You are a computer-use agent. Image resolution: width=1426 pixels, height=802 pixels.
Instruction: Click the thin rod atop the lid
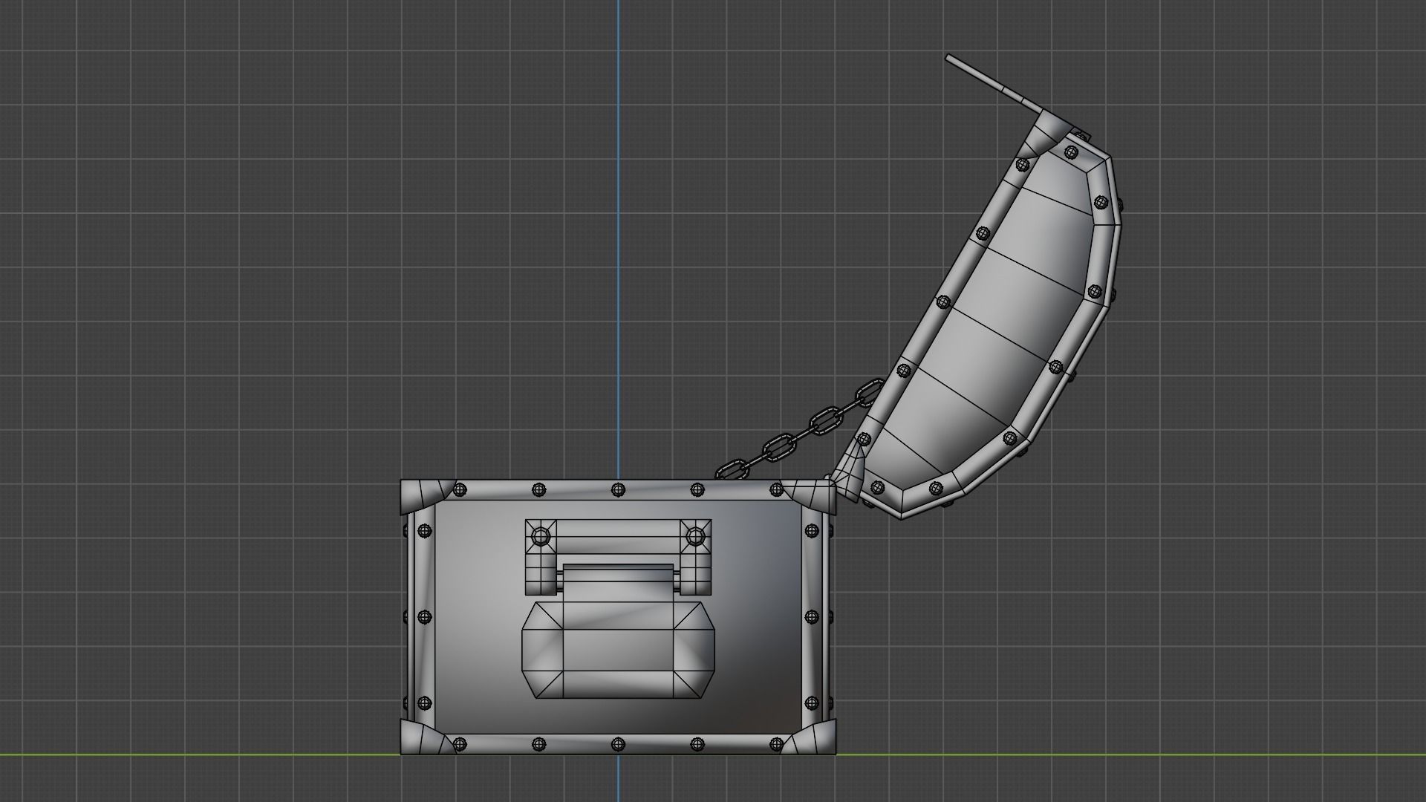click(993, 84)
